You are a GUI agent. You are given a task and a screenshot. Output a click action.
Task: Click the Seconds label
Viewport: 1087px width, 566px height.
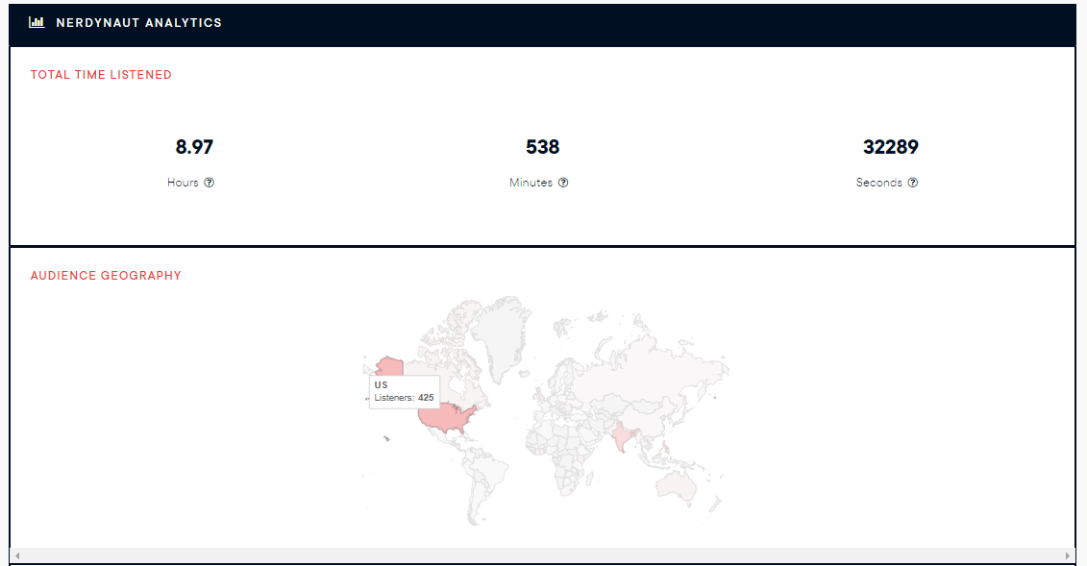[x=879, y=183]
